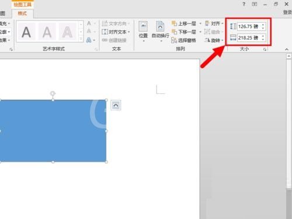This screenshot has width=292, height=219.
Task: Click the 位置 position icon
Action: (143, 27)
